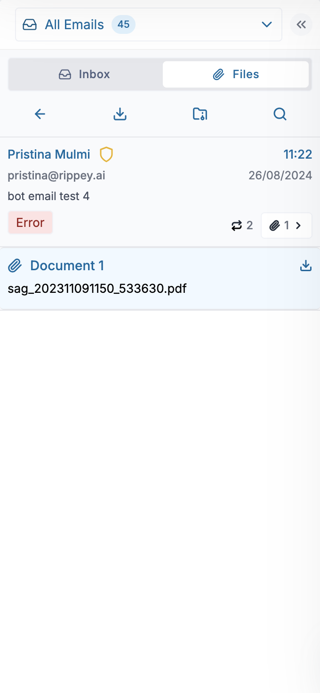Select the Files tab
This screenshot has width=320, height=693.
point(236,74)
